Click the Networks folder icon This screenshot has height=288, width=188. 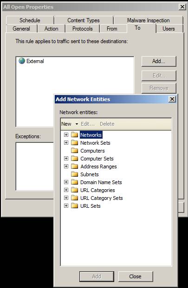click(x=74, y=135)
